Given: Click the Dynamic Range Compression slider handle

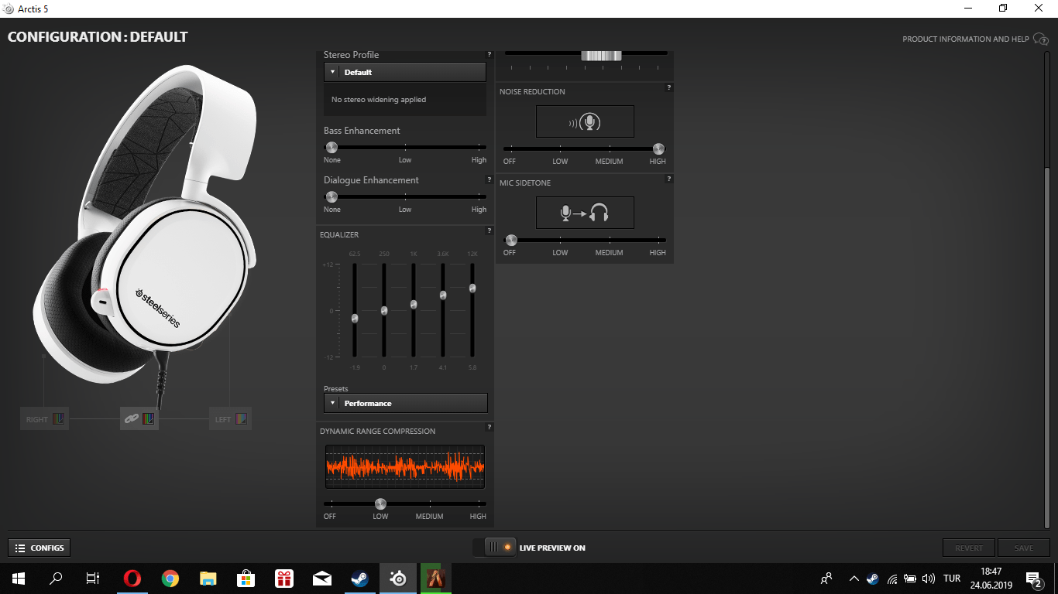Looking at the screenshot, I should point(380,504).
